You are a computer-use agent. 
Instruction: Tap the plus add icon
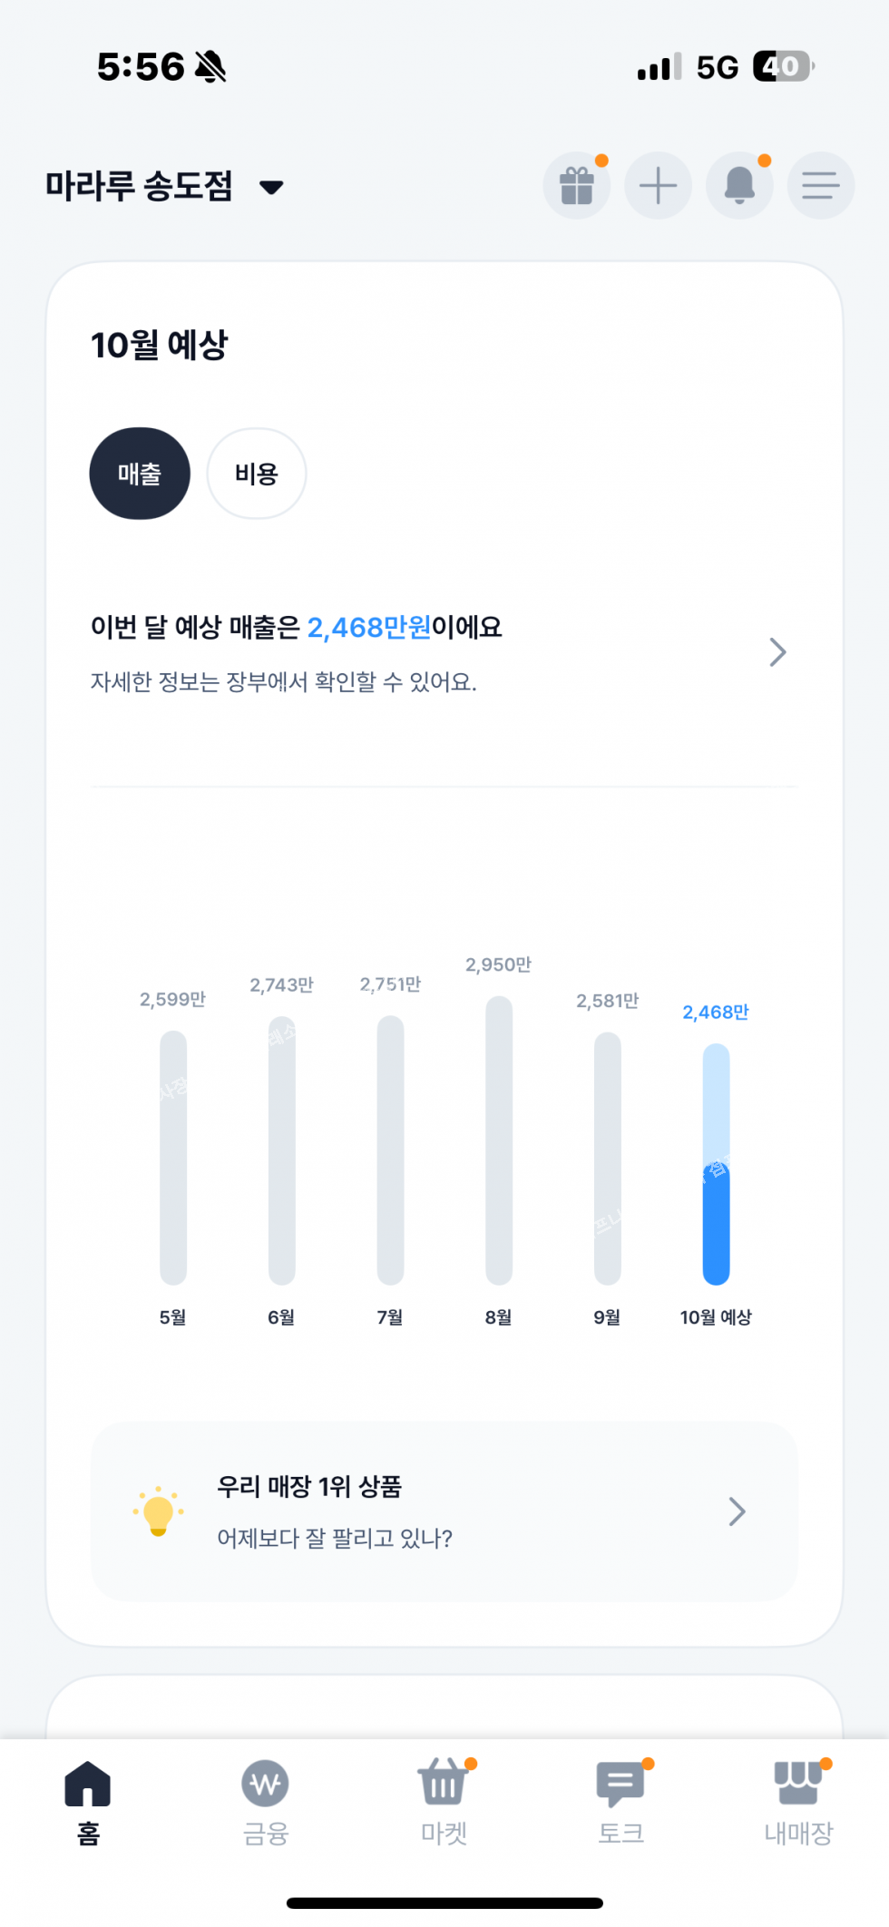click(x=658, y=186)
